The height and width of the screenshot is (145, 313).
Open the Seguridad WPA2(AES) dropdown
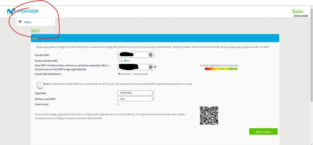coord(136,93)
